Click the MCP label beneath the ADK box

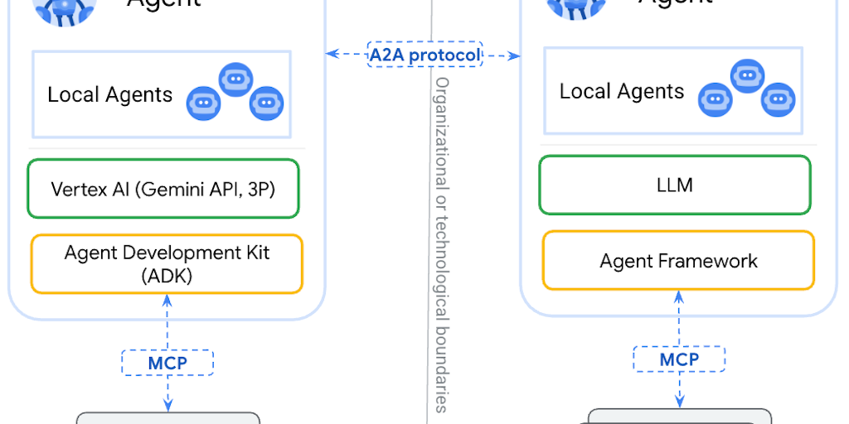pos(167,363)
